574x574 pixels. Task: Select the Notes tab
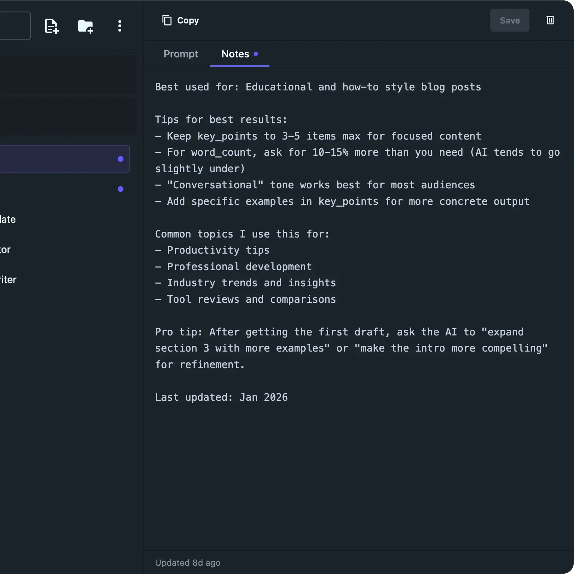tap(235, 54)
